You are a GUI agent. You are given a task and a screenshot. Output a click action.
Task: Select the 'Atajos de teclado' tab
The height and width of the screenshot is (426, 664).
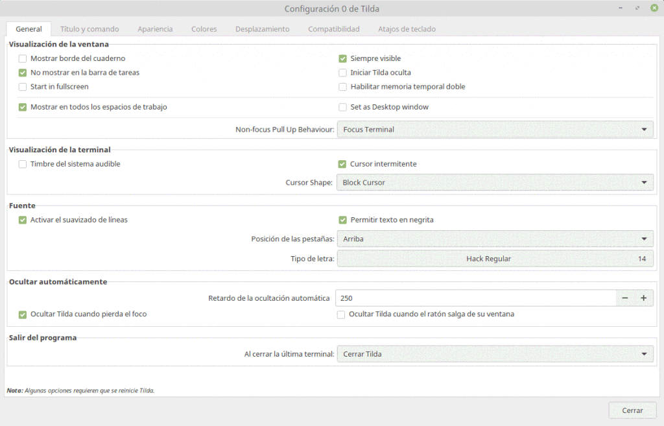407,29
